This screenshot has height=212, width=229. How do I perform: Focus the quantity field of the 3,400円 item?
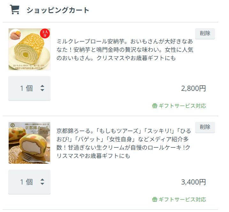(x=26, y=182)
